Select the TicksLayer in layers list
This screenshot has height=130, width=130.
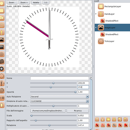(109, 41)
